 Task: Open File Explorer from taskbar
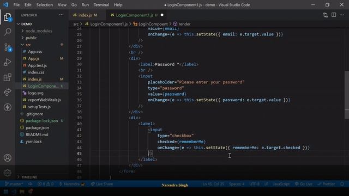tap(22, 192)
